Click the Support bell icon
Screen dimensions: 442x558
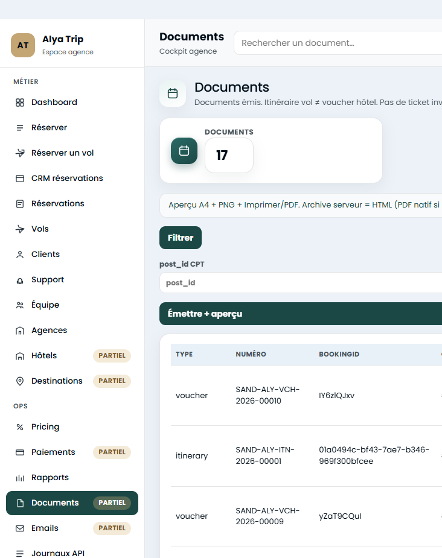click(x=20, y=280)
